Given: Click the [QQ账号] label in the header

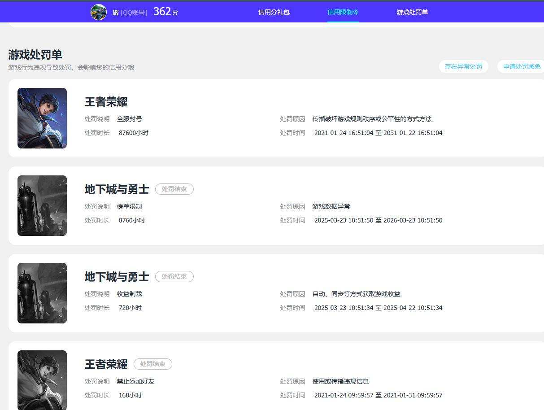Looking at the screenshot, I should (134, 13).
